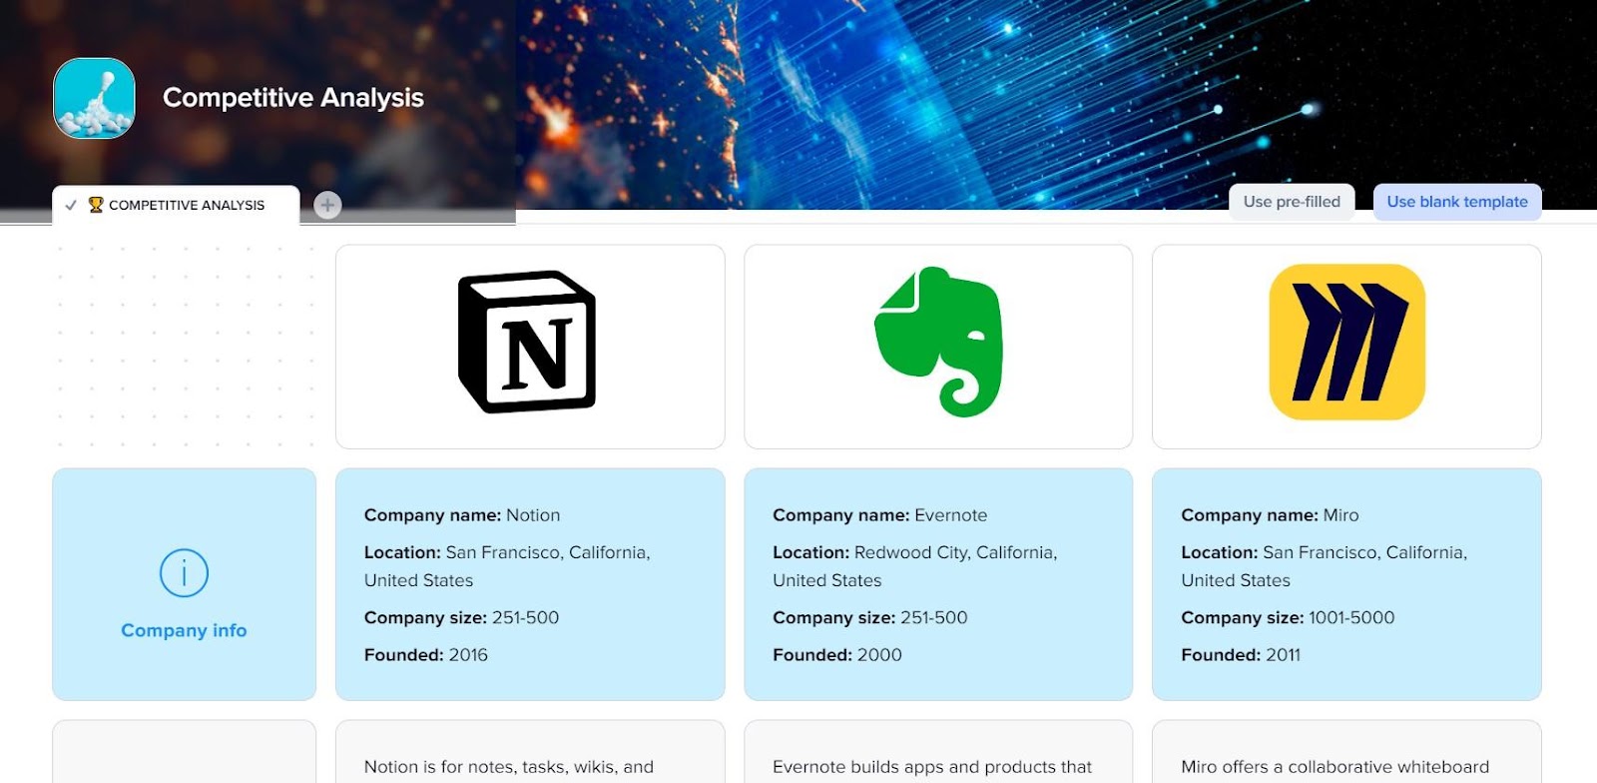Click the 'Company name: Notion' text
The image size is (1597, 783).
pos(462,515)
